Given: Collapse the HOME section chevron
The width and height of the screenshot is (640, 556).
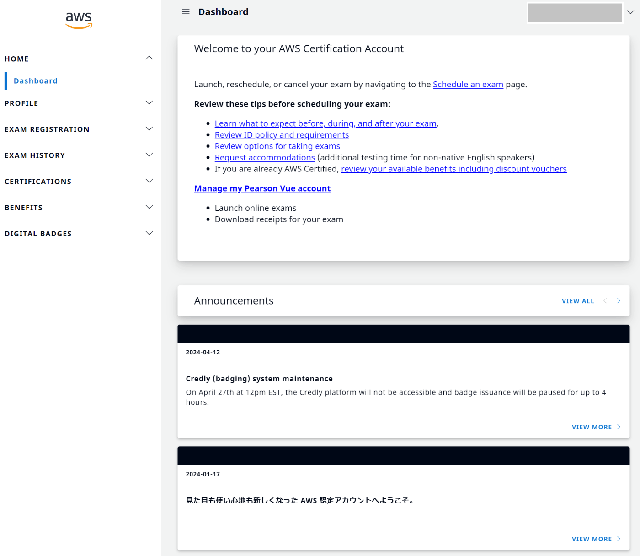Looking at the screenshot, I should point(149,58).
